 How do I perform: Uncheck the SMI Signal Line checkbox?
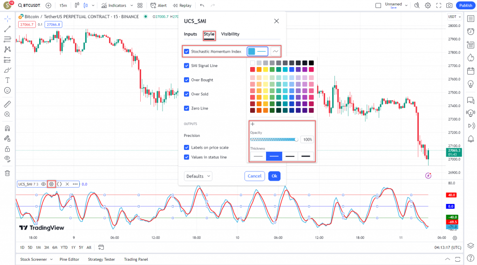click(x=187, y=66)
